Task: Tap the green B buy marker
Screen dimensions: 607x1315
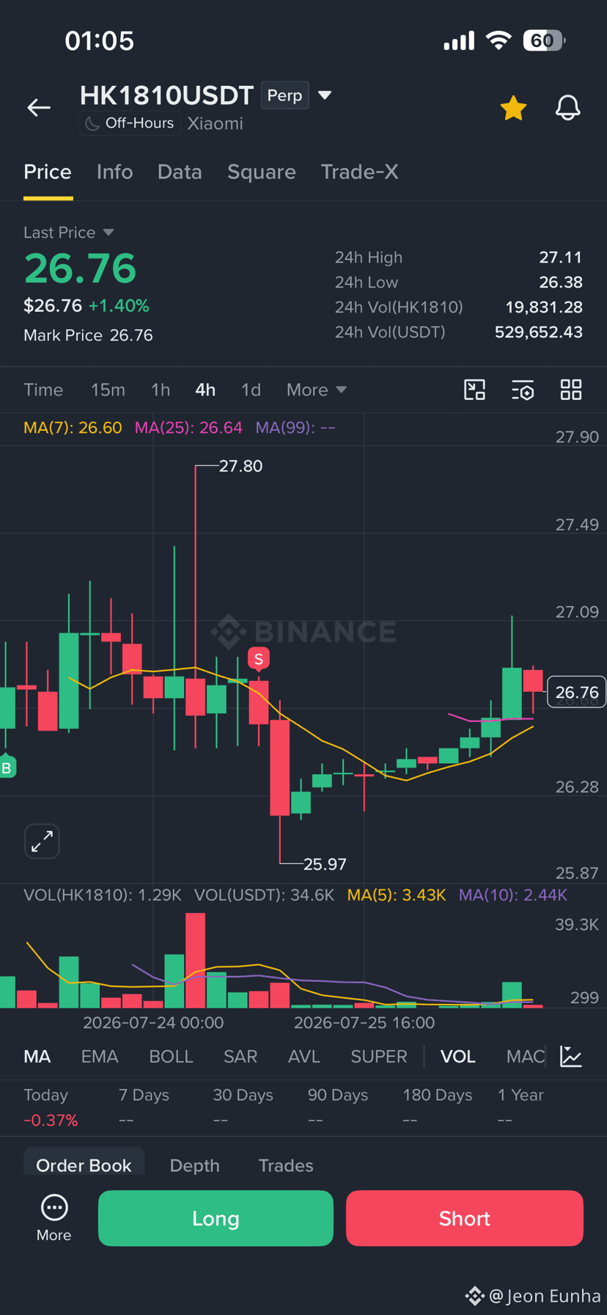Action: tap(7, 768)
